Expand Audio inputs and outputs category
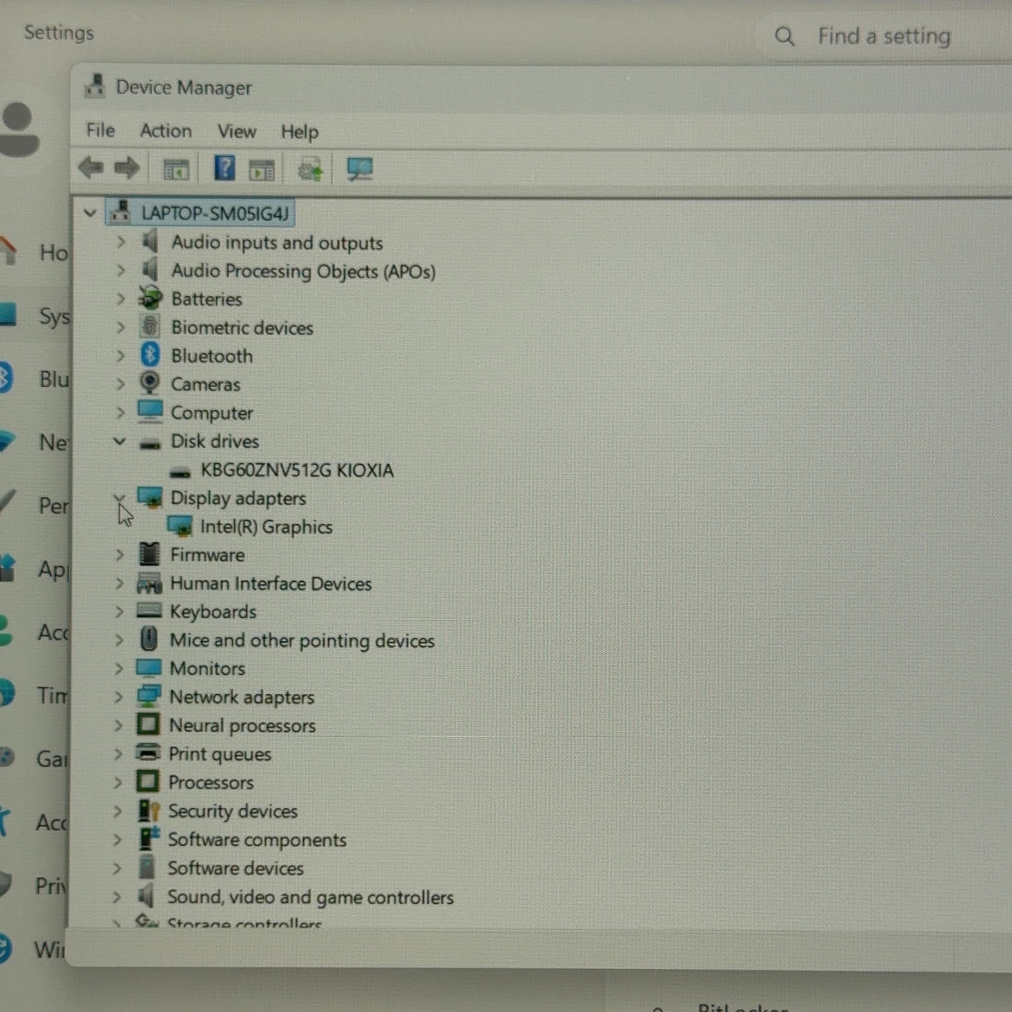The height and width of the screenshot is (1012, 1012). coord(121,242)
